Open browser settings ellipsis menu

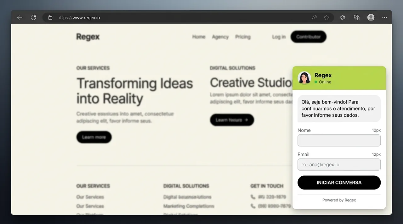pyautogui.click(x=384, y=18)
